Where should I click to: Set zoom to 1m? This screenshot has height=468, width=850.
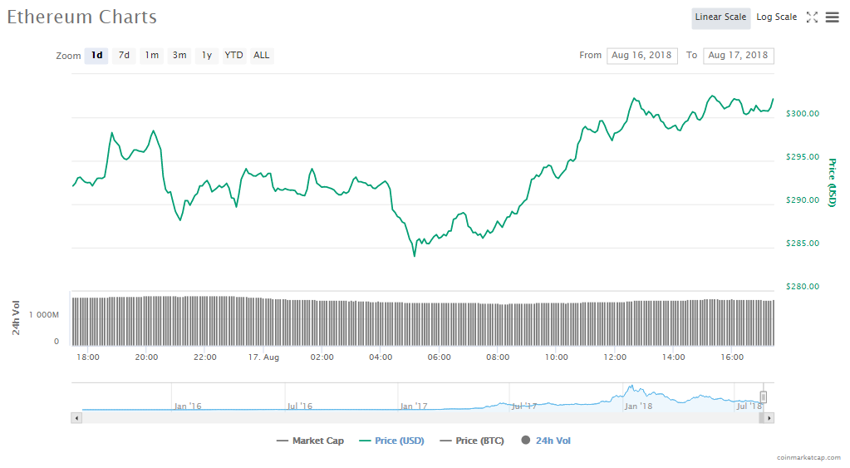151,56
